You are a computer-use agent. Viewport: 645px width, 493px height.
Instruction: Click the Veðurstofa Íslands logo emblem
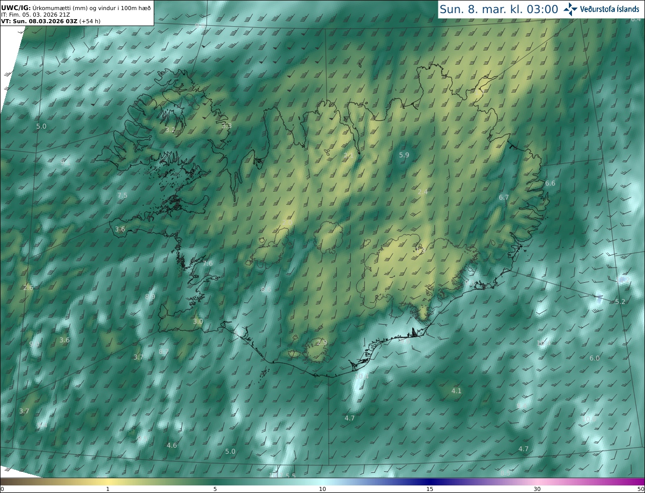click(570, 9)
